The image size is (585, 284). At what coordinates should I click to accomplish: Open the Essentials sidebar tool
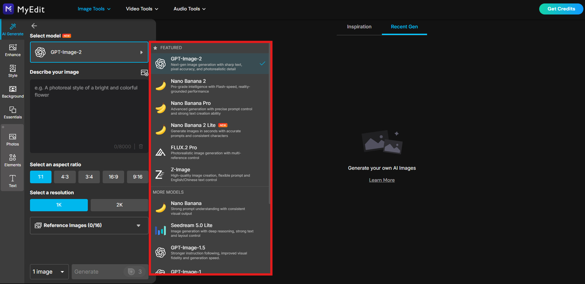tap(13, 113)
